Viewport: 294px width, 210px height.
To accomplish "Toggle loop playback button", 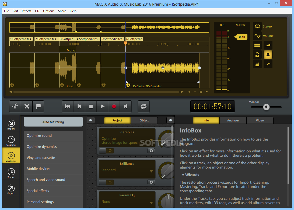I will (143, 106).
